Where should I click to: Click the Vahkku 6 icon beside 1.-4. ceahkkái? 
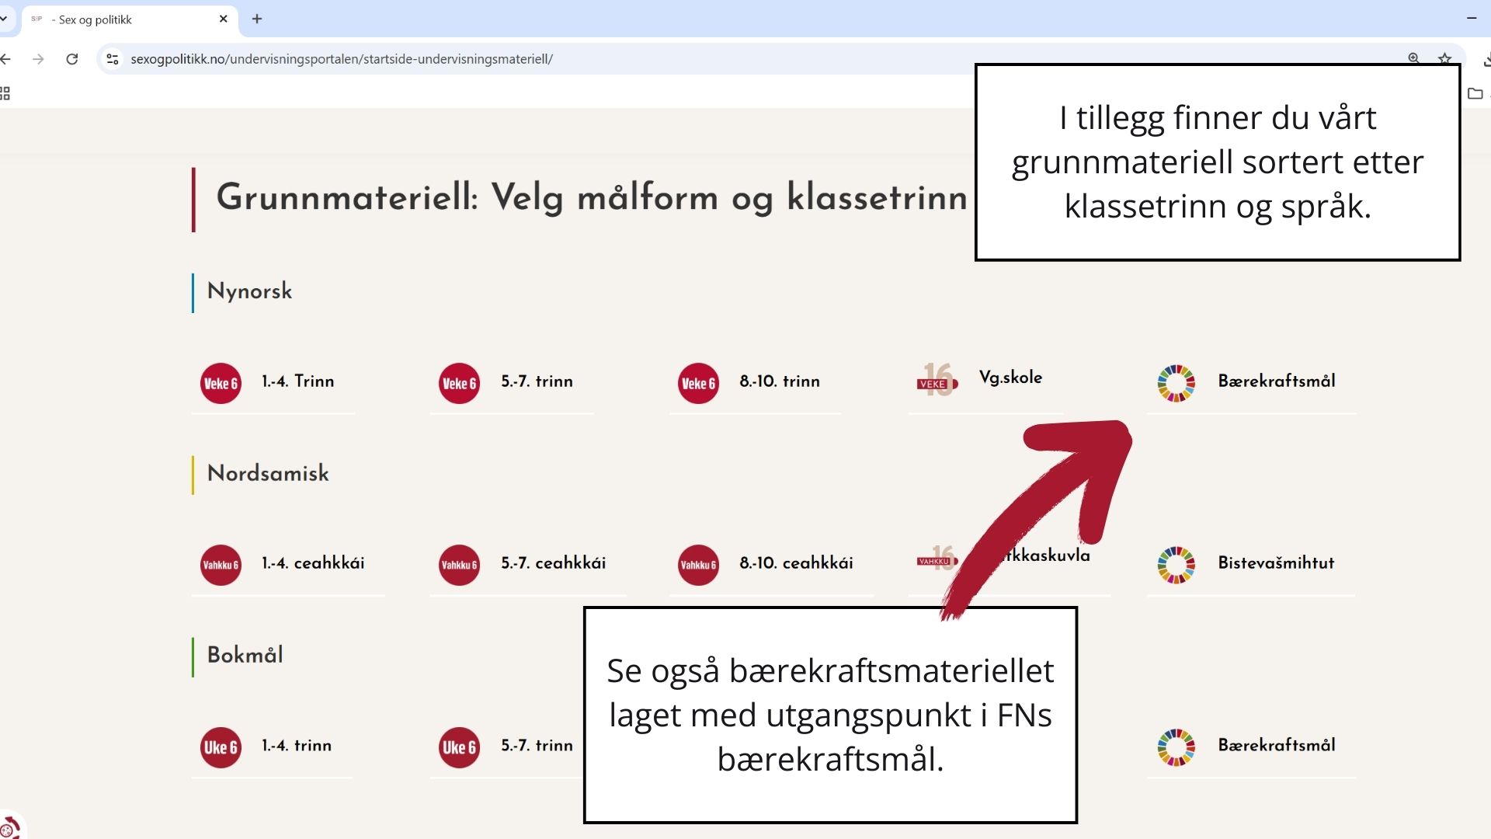(x=221, y=565)
